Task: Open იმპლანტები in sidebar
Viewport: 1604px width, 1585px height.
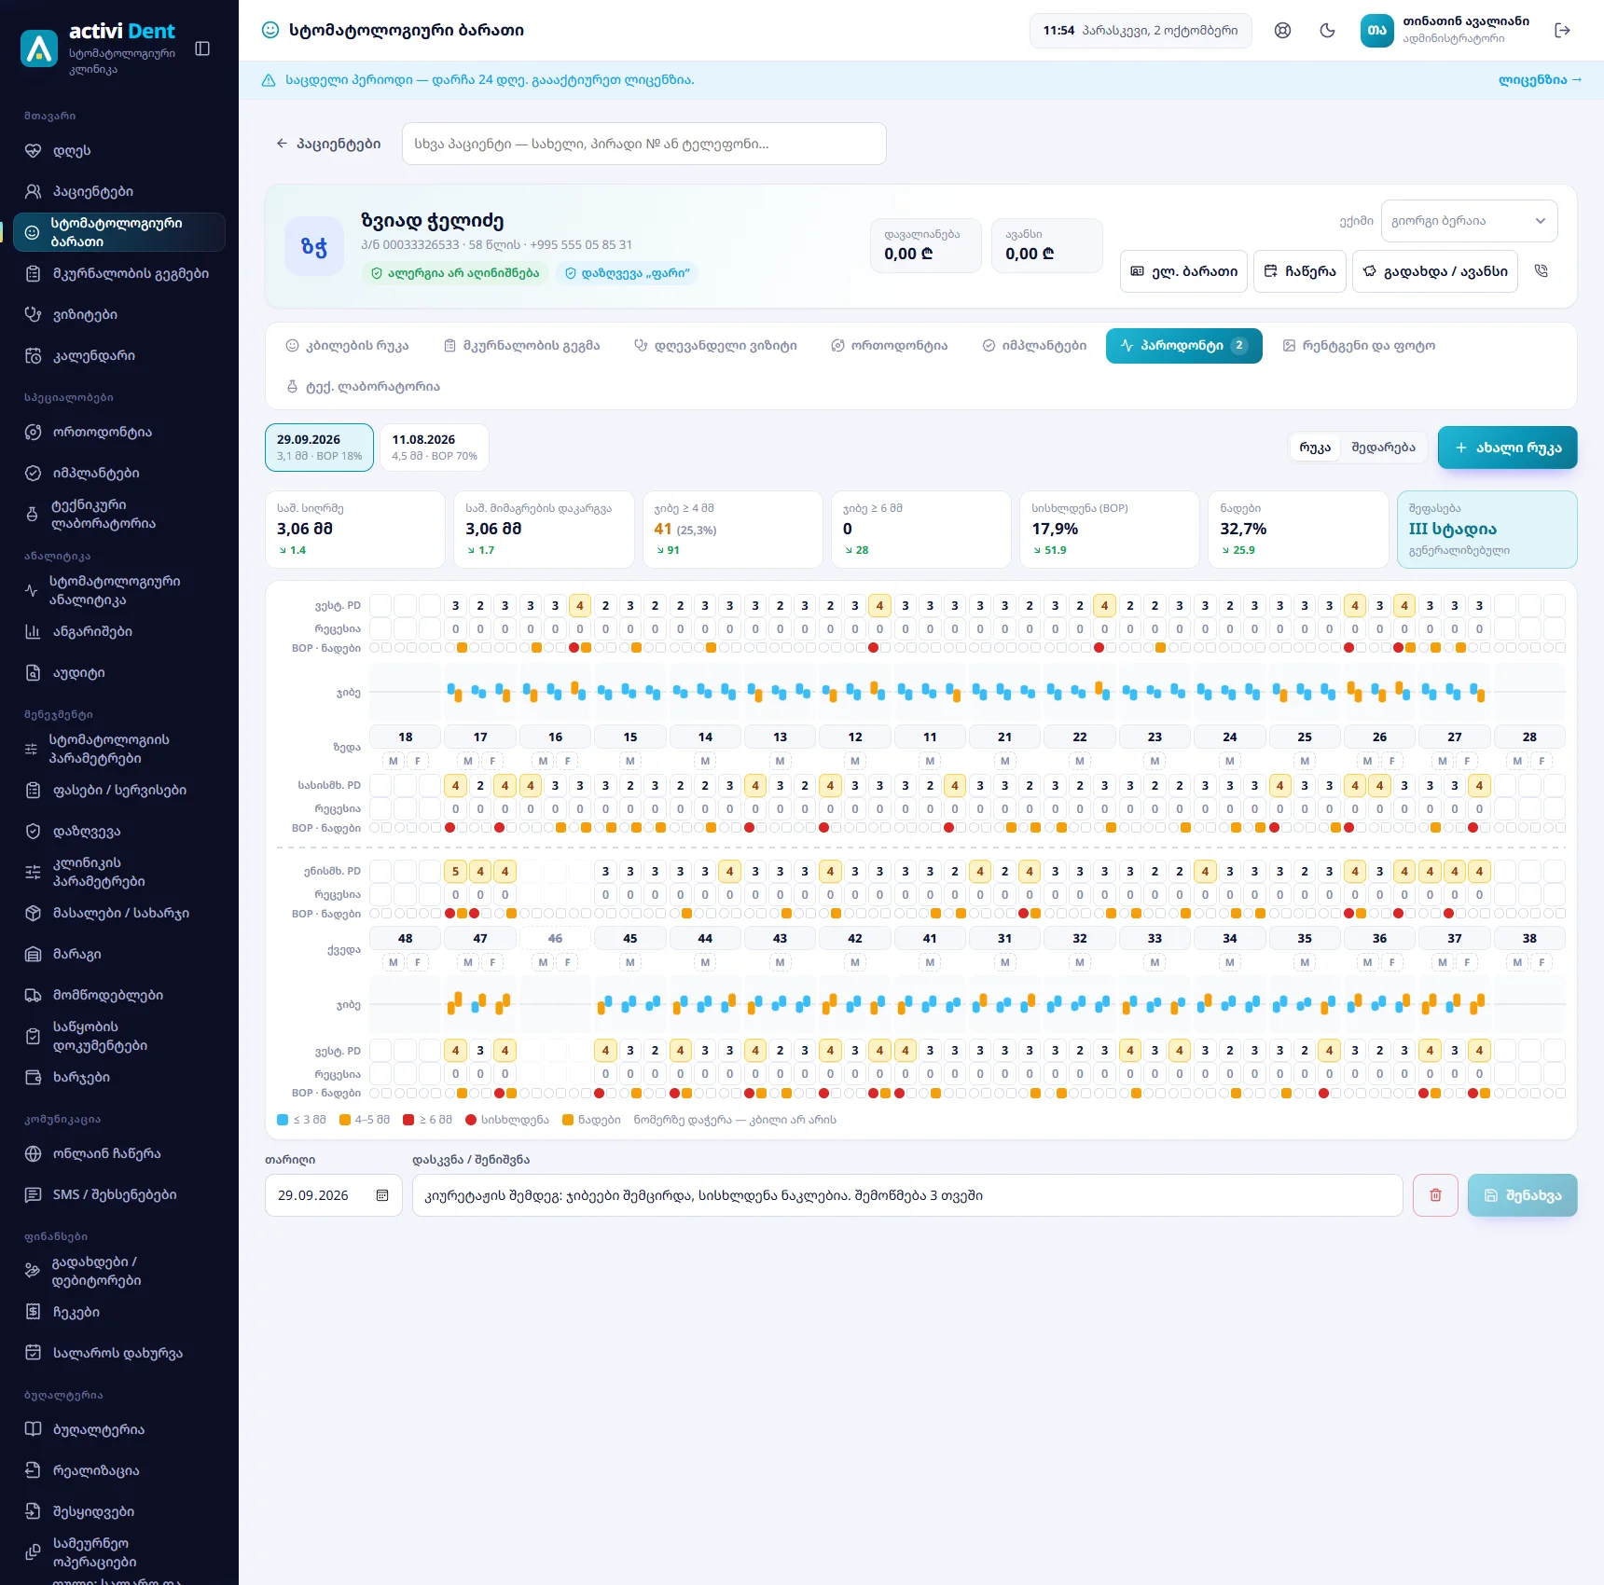Action: [119, 473]
